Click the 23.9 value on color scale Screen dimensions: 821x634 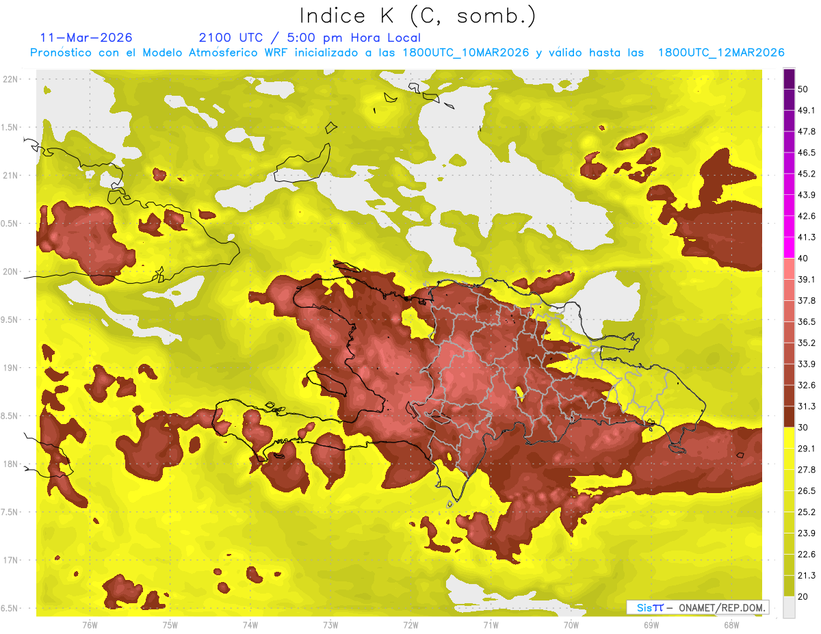(807, 533)
